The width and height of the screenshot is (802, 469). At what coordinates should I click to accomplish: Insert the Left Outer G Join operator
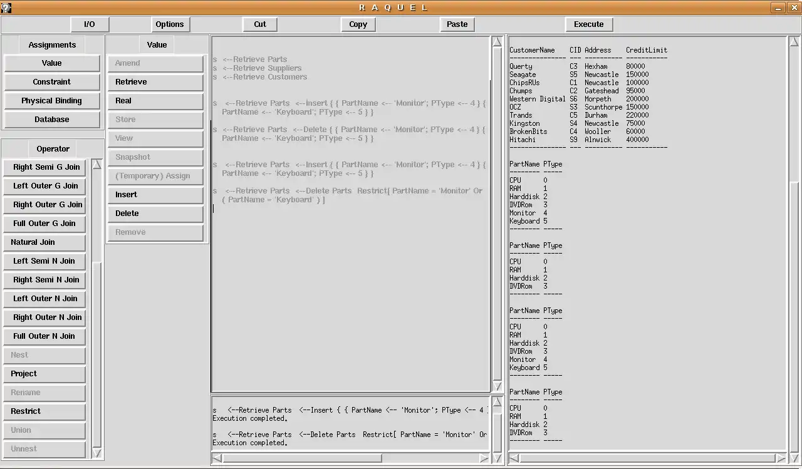[45, 186]
